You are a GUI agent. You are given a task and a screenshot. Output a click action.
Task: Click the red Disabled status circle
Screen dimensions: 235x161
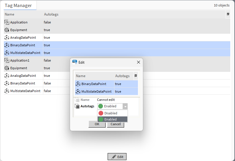(101, 113)
